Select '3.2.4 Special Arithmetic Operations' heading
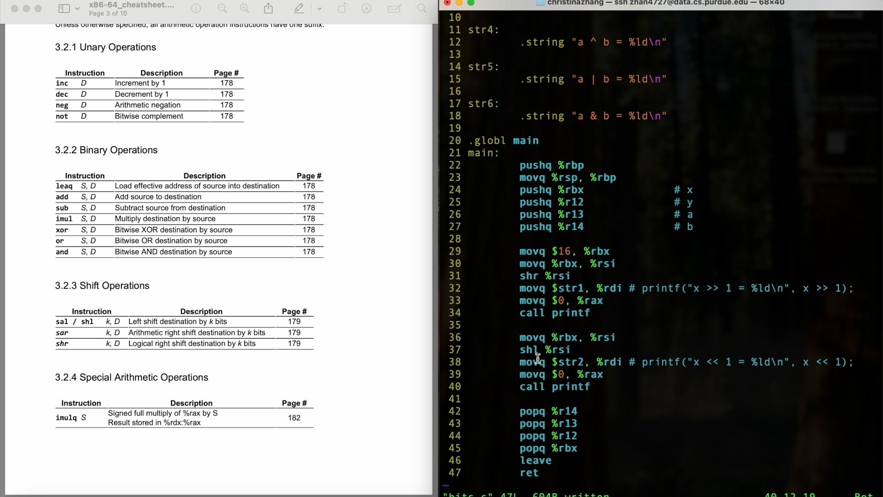The width and height of the screenshot is (883, 497). pyautogui.click(x=132, y=377)
